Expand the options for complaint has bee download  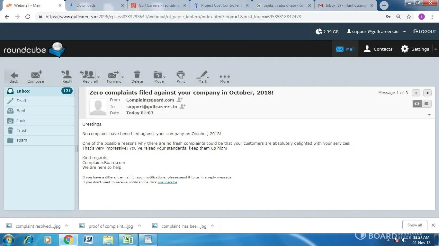(x=212, y=225)
